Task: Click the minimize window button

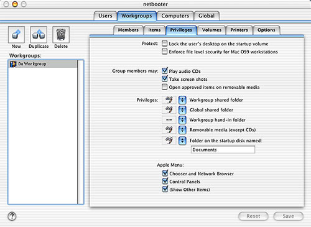Action: point(15,4)
